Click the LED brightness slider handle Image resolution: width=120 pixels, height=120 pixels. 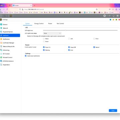(65, 30)
